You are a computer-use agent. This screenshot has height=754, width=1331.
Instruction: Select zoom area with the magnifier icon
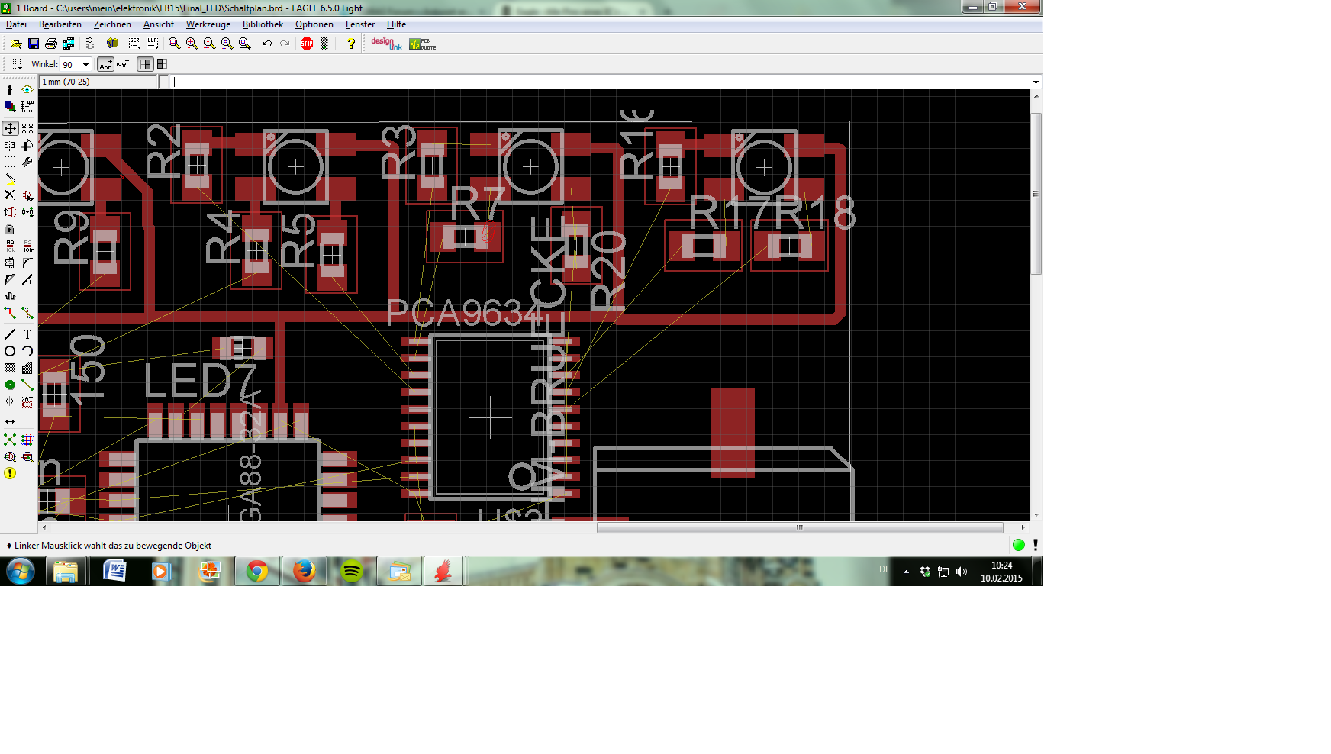[245, 44]
